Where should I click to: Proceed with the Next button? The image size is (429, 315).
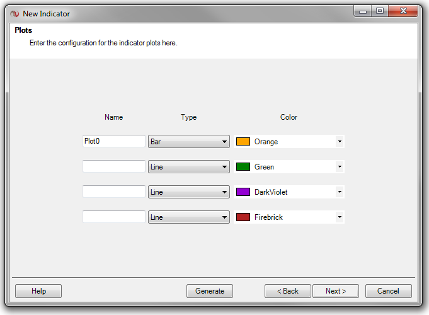point(336,291)
